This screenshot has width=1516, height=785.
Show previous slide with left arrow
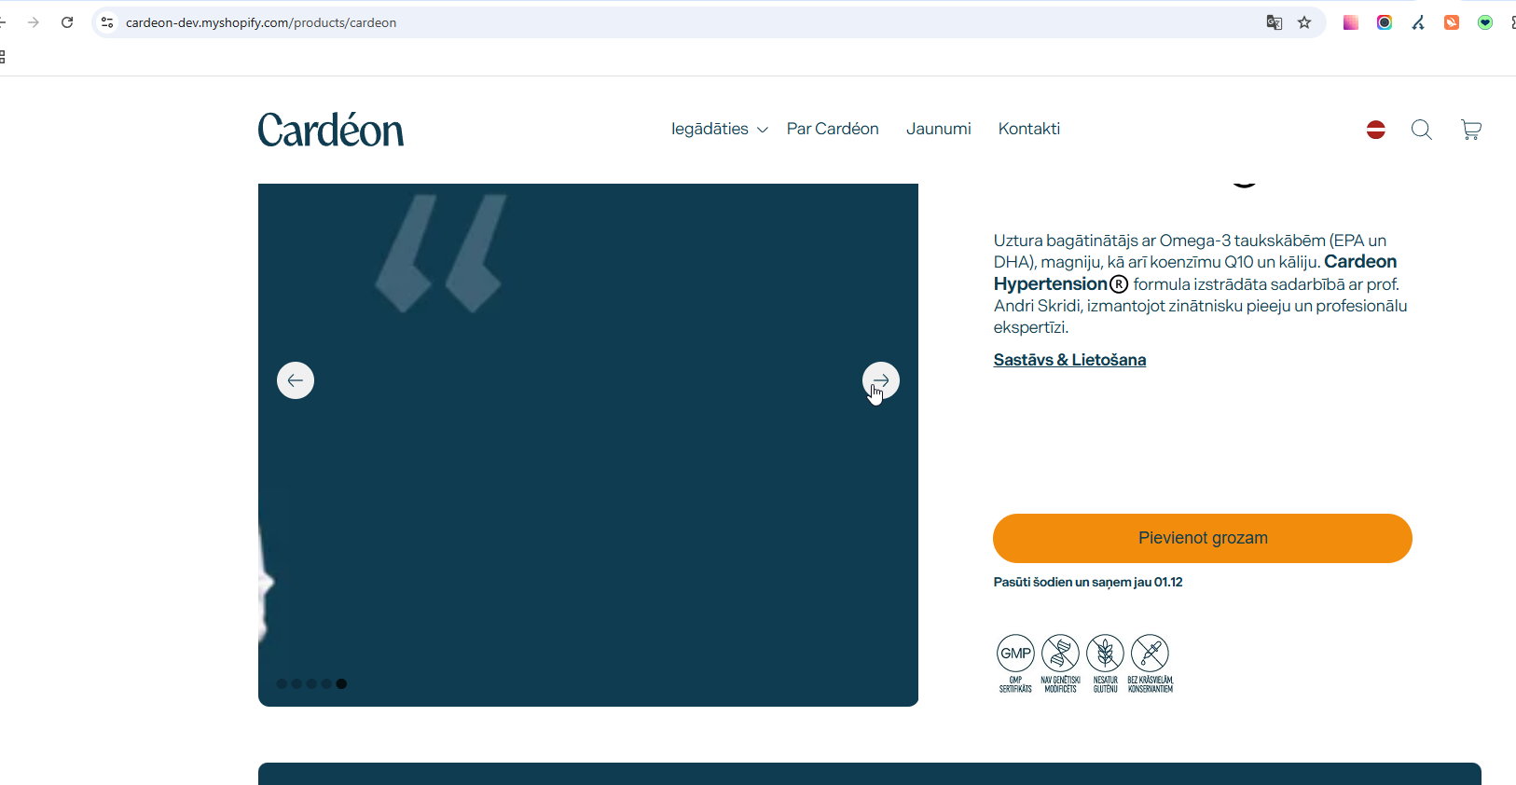click(x=296, y=380)
